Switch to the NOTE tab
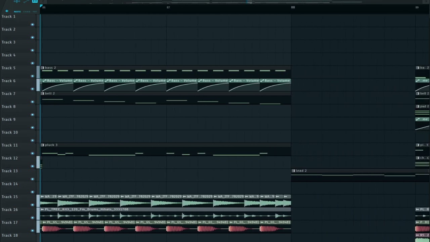This screenshot has width=430, height=242. click(17, 12)
